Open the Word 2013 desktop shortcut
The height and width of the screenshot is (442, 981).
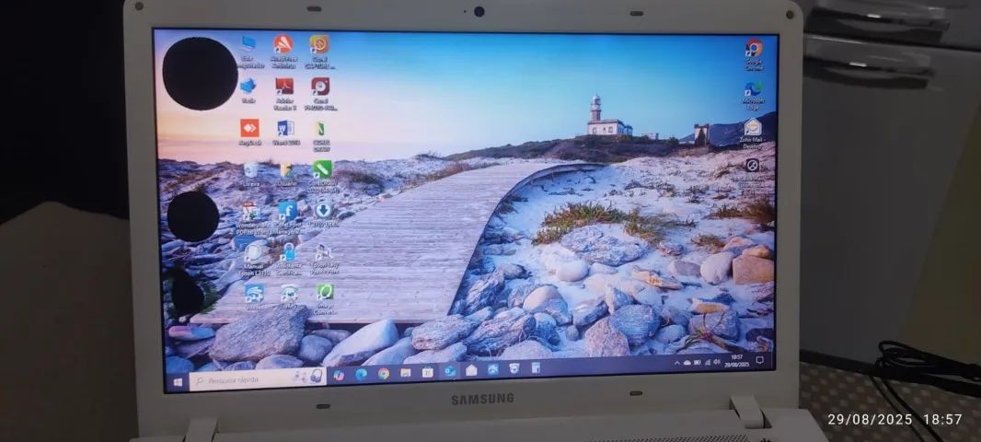(285, 128)
